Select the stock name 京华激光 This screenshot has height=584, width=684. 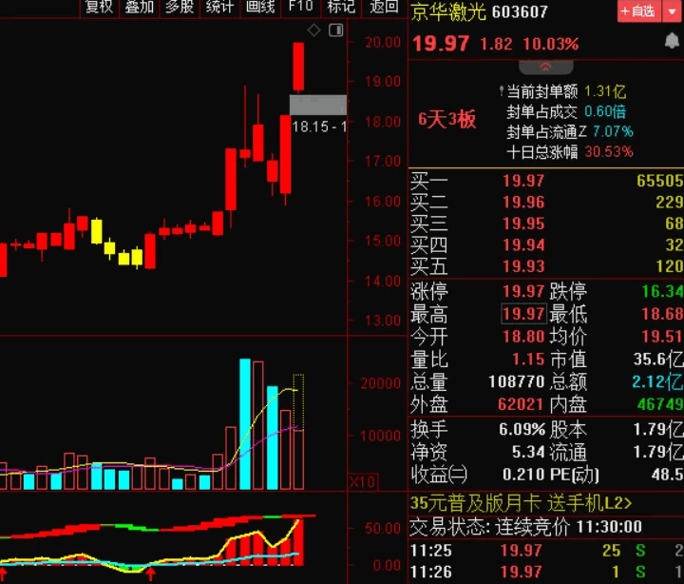[x=448, y=11]
